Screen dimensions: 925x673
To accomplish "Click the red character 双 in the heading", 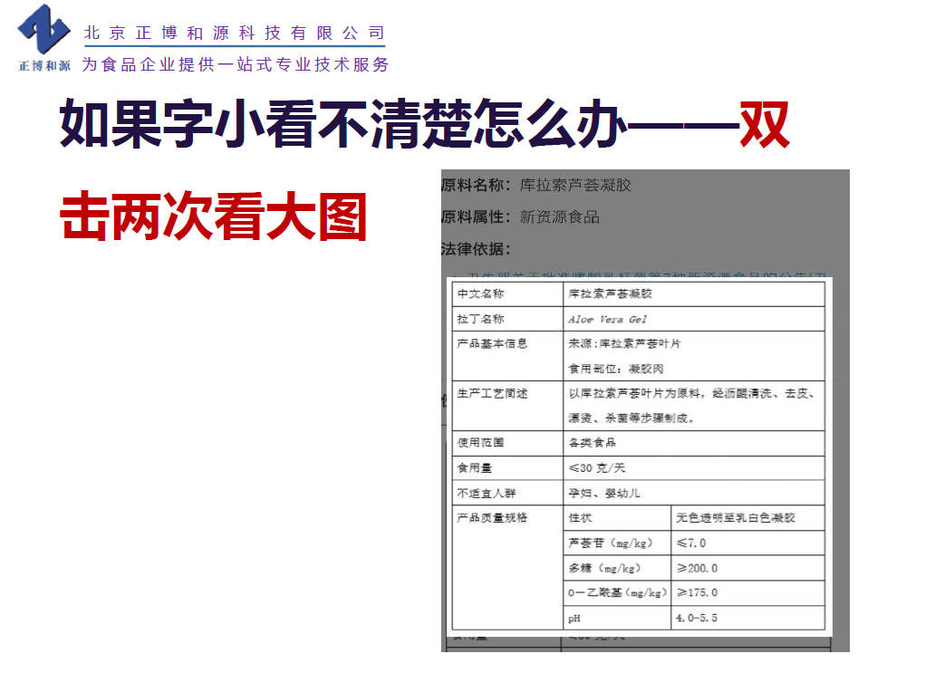I will coord(765,124).
